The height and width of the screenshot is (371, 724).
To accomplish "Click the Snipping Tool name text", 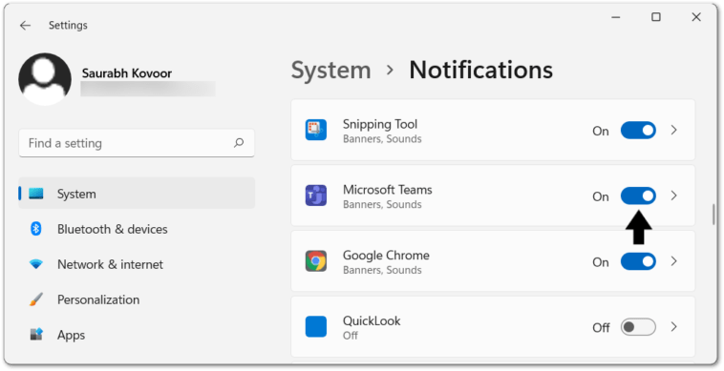I will (x=379, y=124).
